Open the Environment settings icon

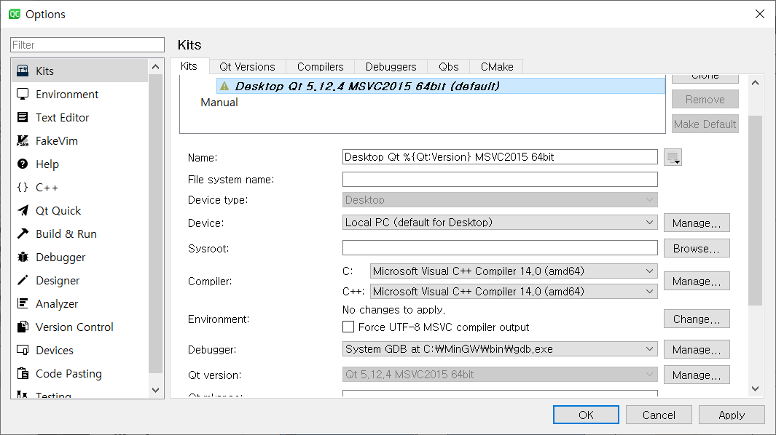(23, 94)
